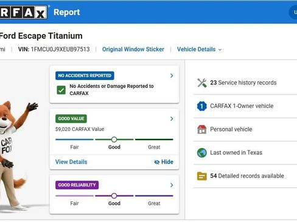Click the Fair label under value slider

pos(74,147)
